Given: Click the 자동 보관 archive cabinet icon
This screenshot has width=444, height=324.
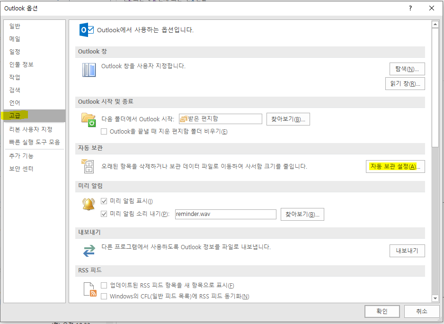Looking at the screenshot, I should click(x=88, y=166).
